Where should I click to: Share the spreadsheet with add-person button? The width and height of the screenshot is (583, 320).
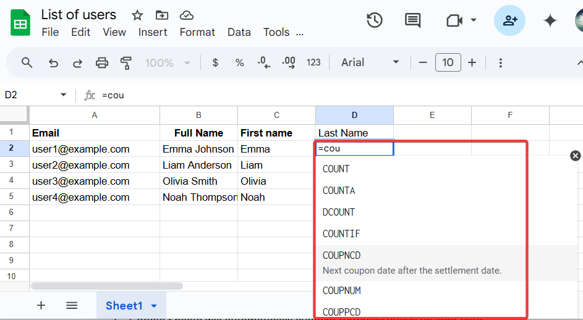coord(509,20)
